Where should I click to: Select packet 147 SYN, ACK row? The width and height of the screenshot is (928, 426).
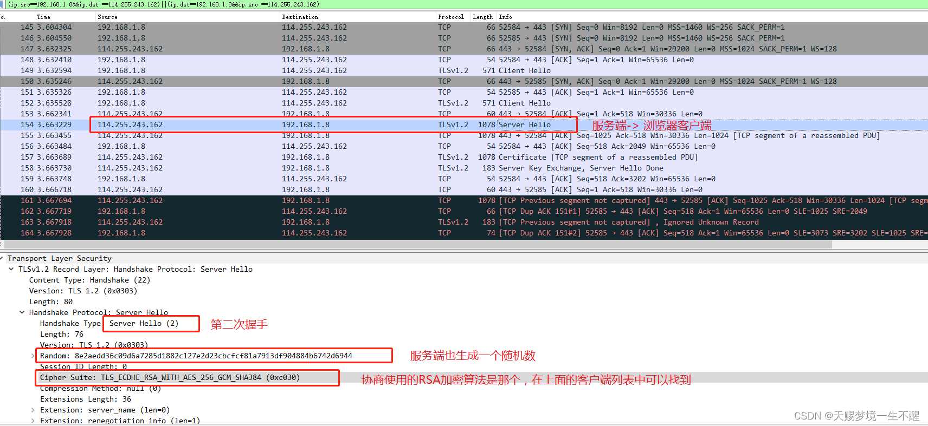[464, 49]
